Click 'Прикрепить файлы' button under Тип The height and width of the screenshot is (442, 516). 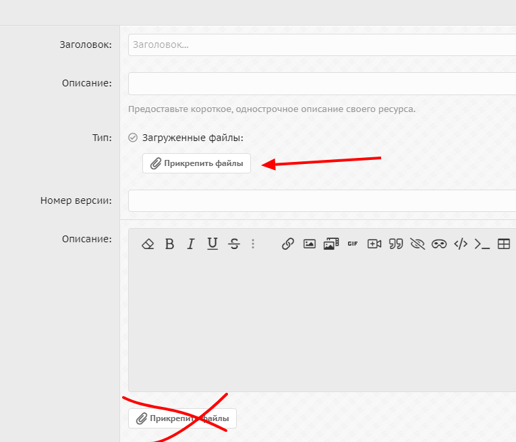click(196, 163)
